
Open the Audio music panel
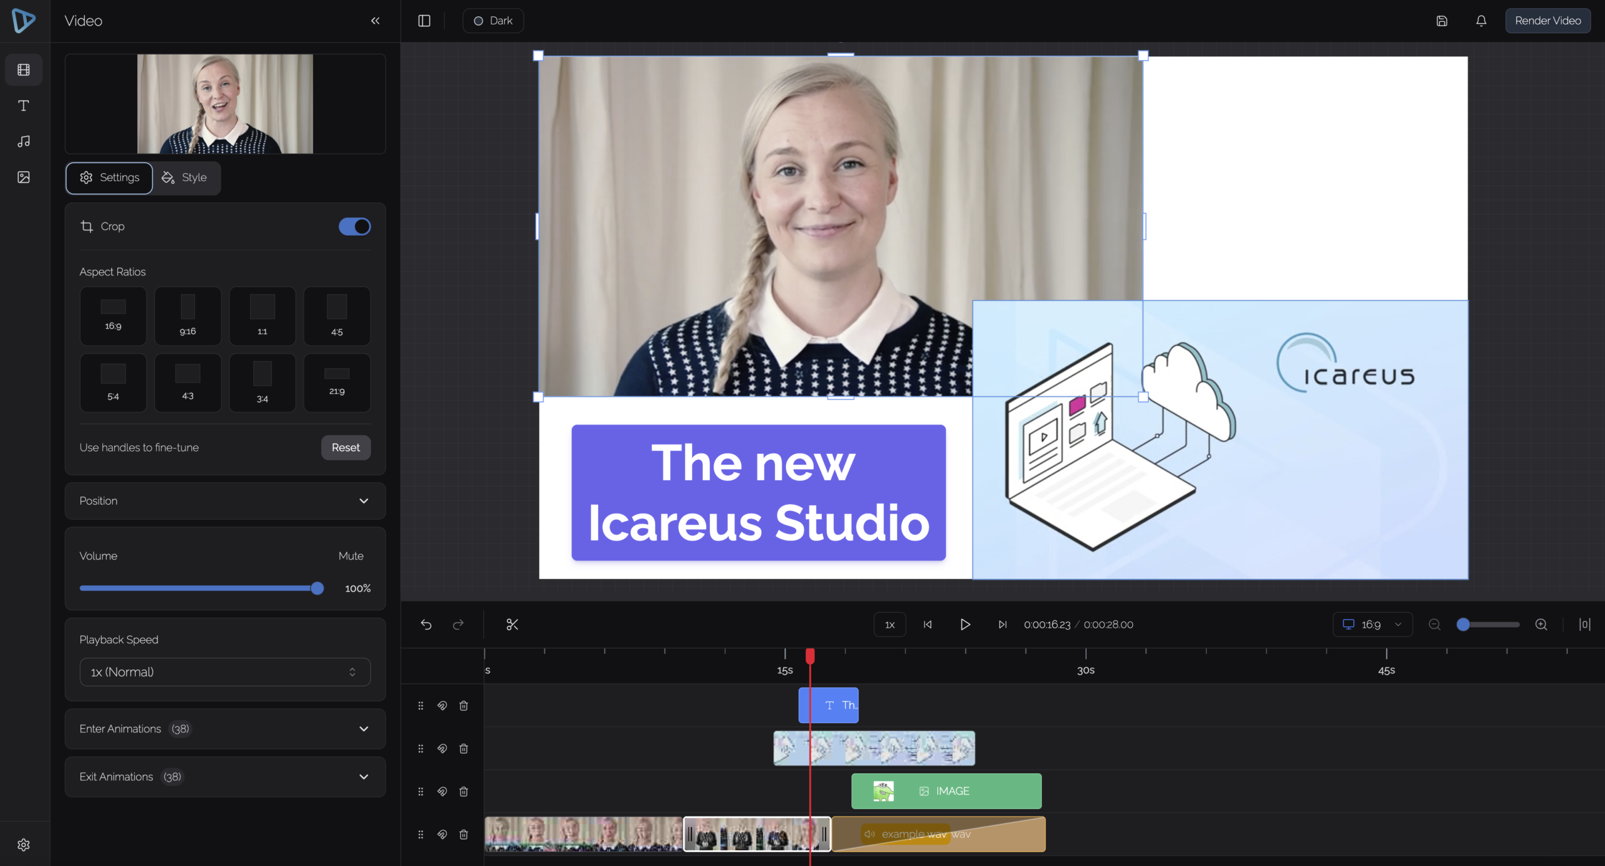(24, 141)
